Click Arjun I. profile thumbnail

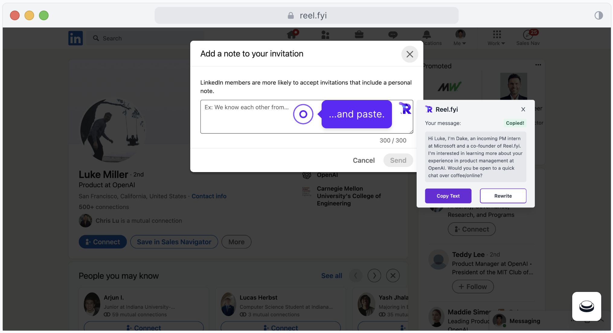[x=92, y=304]
